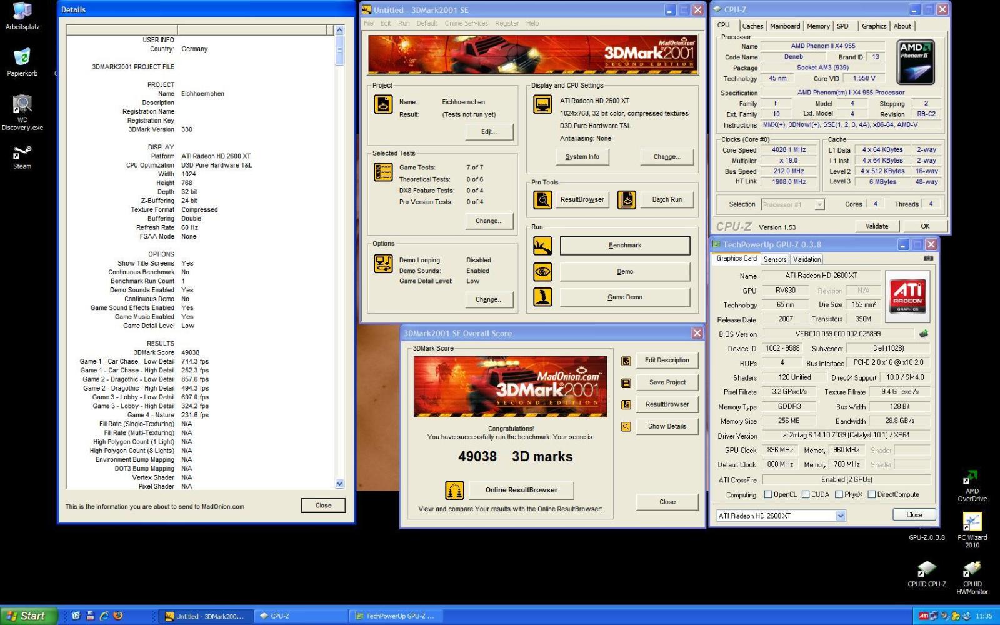
Task: Click the Benchmark button
Action: click(x=625, y=246)
